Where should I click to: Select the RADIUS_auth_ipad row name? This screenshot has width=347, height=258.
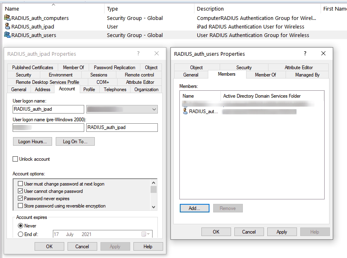coord(33,26)
